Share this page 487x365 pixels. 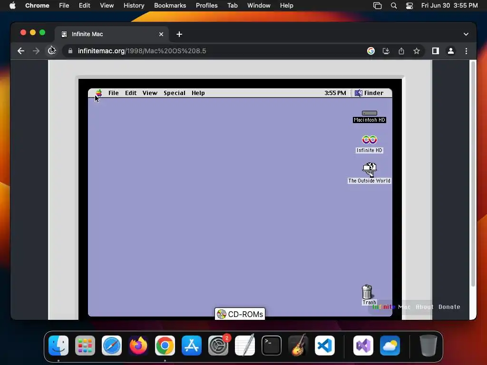point(401,51)
